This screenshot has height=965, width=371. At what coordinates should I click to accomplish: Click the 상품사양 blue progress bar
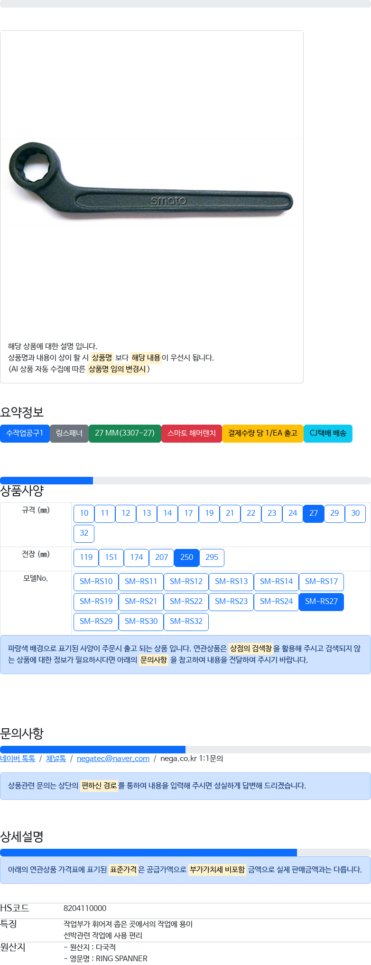coord(46,481)
